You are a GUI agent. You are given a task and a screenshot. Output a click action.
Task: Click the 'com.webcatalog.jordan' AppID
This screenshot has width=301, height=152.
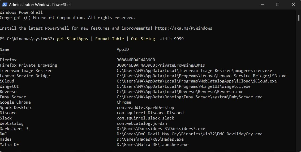[x=142, y=123]
